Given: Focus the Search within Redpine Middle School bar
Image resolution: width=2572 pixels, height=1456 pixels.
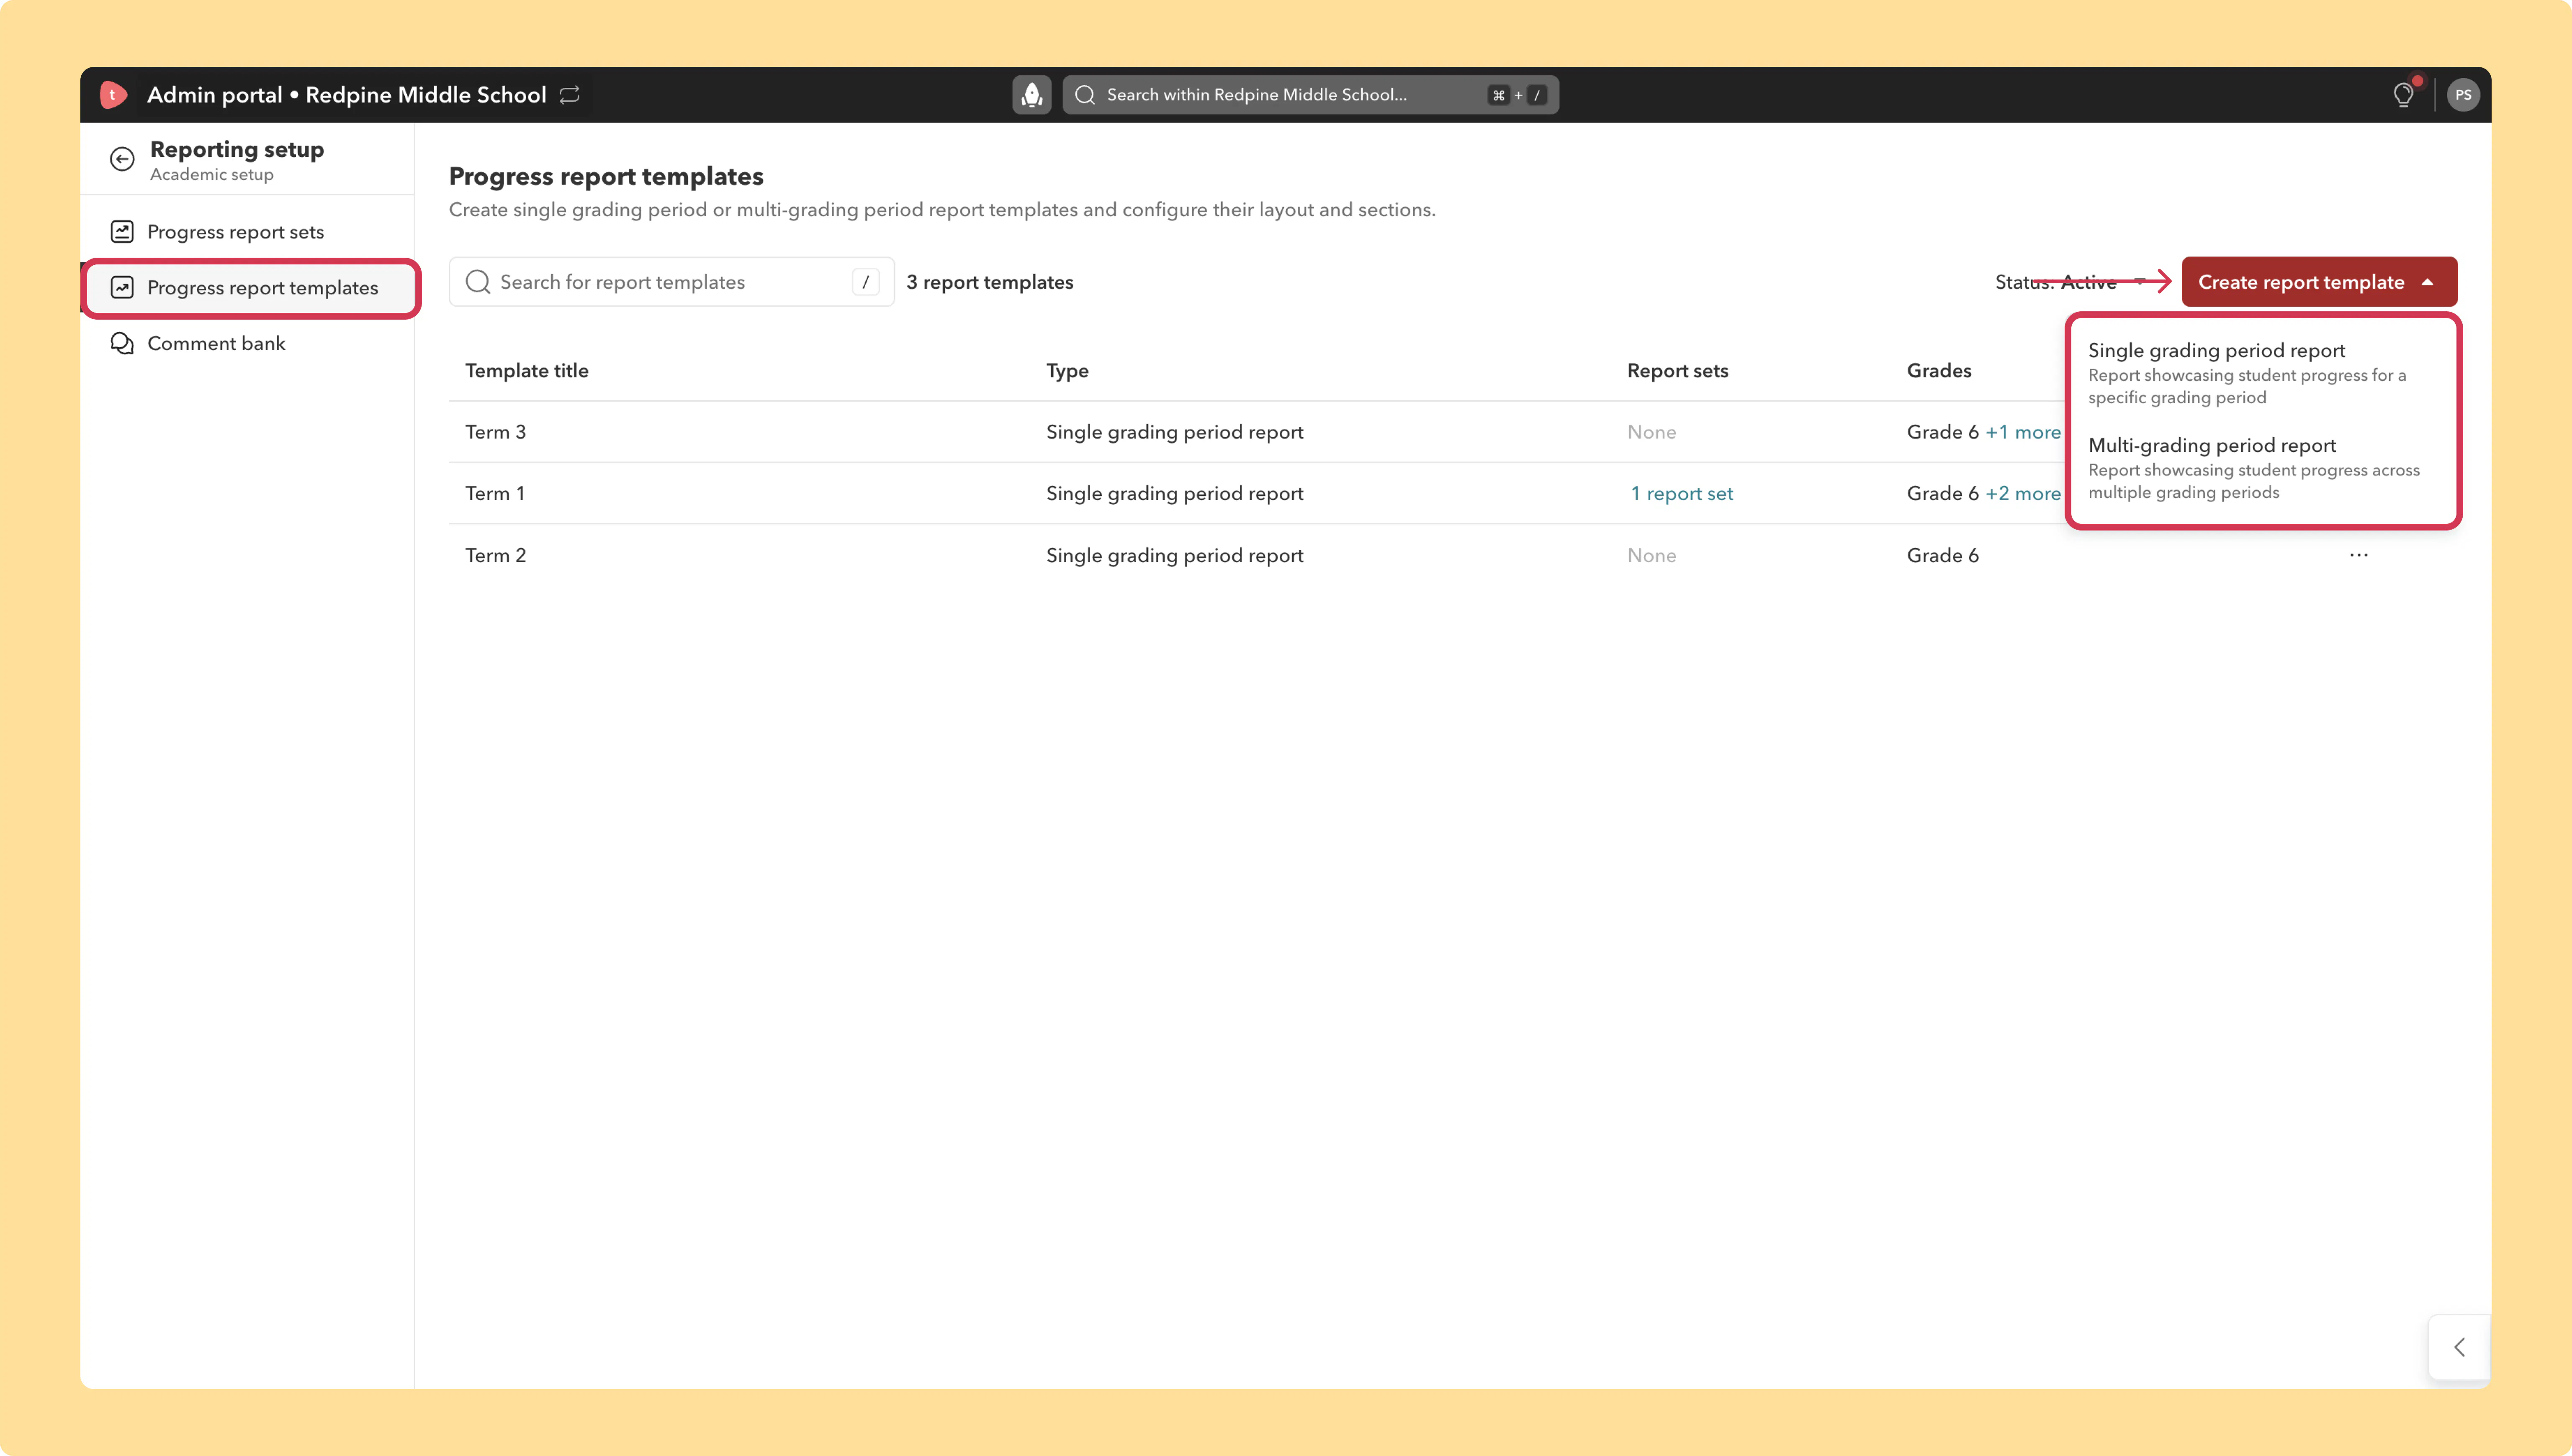Looking at the screenshot, I should 1311,95.
